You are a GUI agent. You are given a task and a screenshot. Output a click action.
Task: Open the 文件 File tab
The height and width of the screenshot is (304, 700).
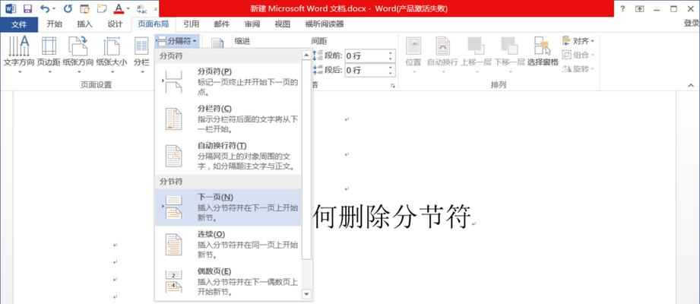tap(19, 24)
